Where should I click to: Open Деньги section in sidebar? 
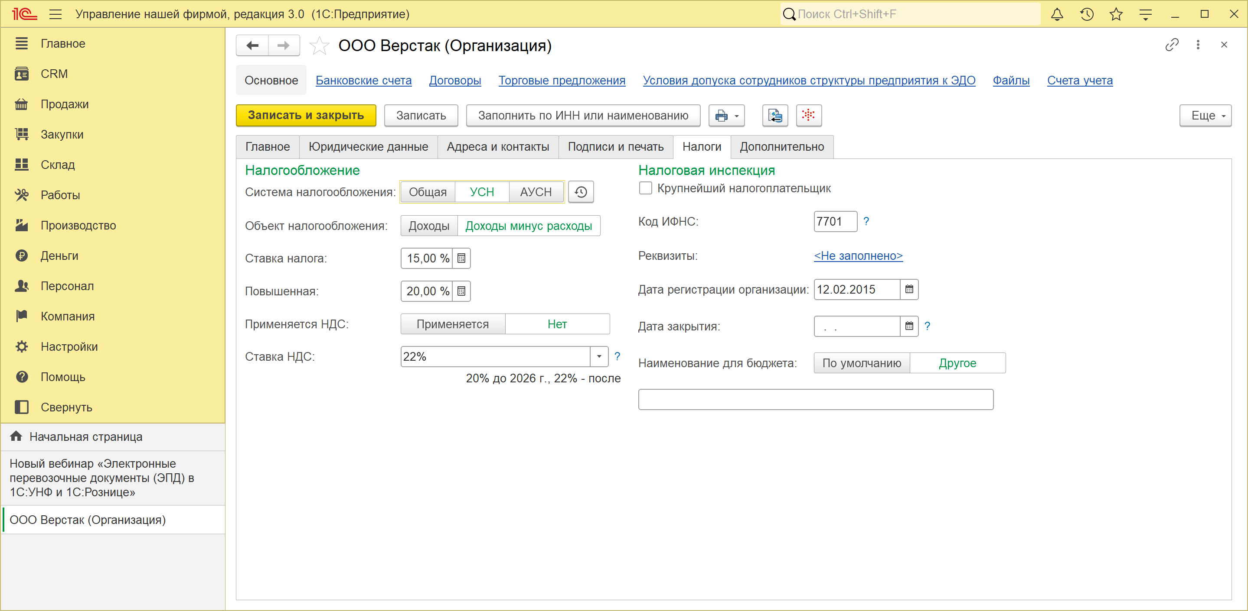(113, 256)
